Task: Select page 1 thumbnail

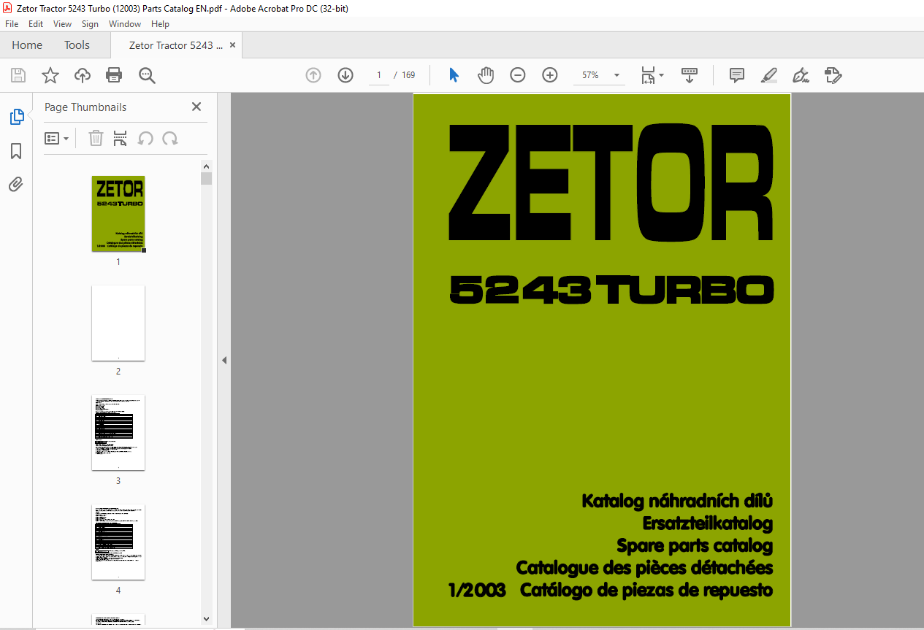Action: click(x=118, y=214)
